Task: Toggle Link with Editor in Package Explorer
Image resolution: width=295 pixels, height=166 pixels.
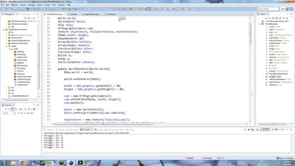Action: click(x=29, y=18)
